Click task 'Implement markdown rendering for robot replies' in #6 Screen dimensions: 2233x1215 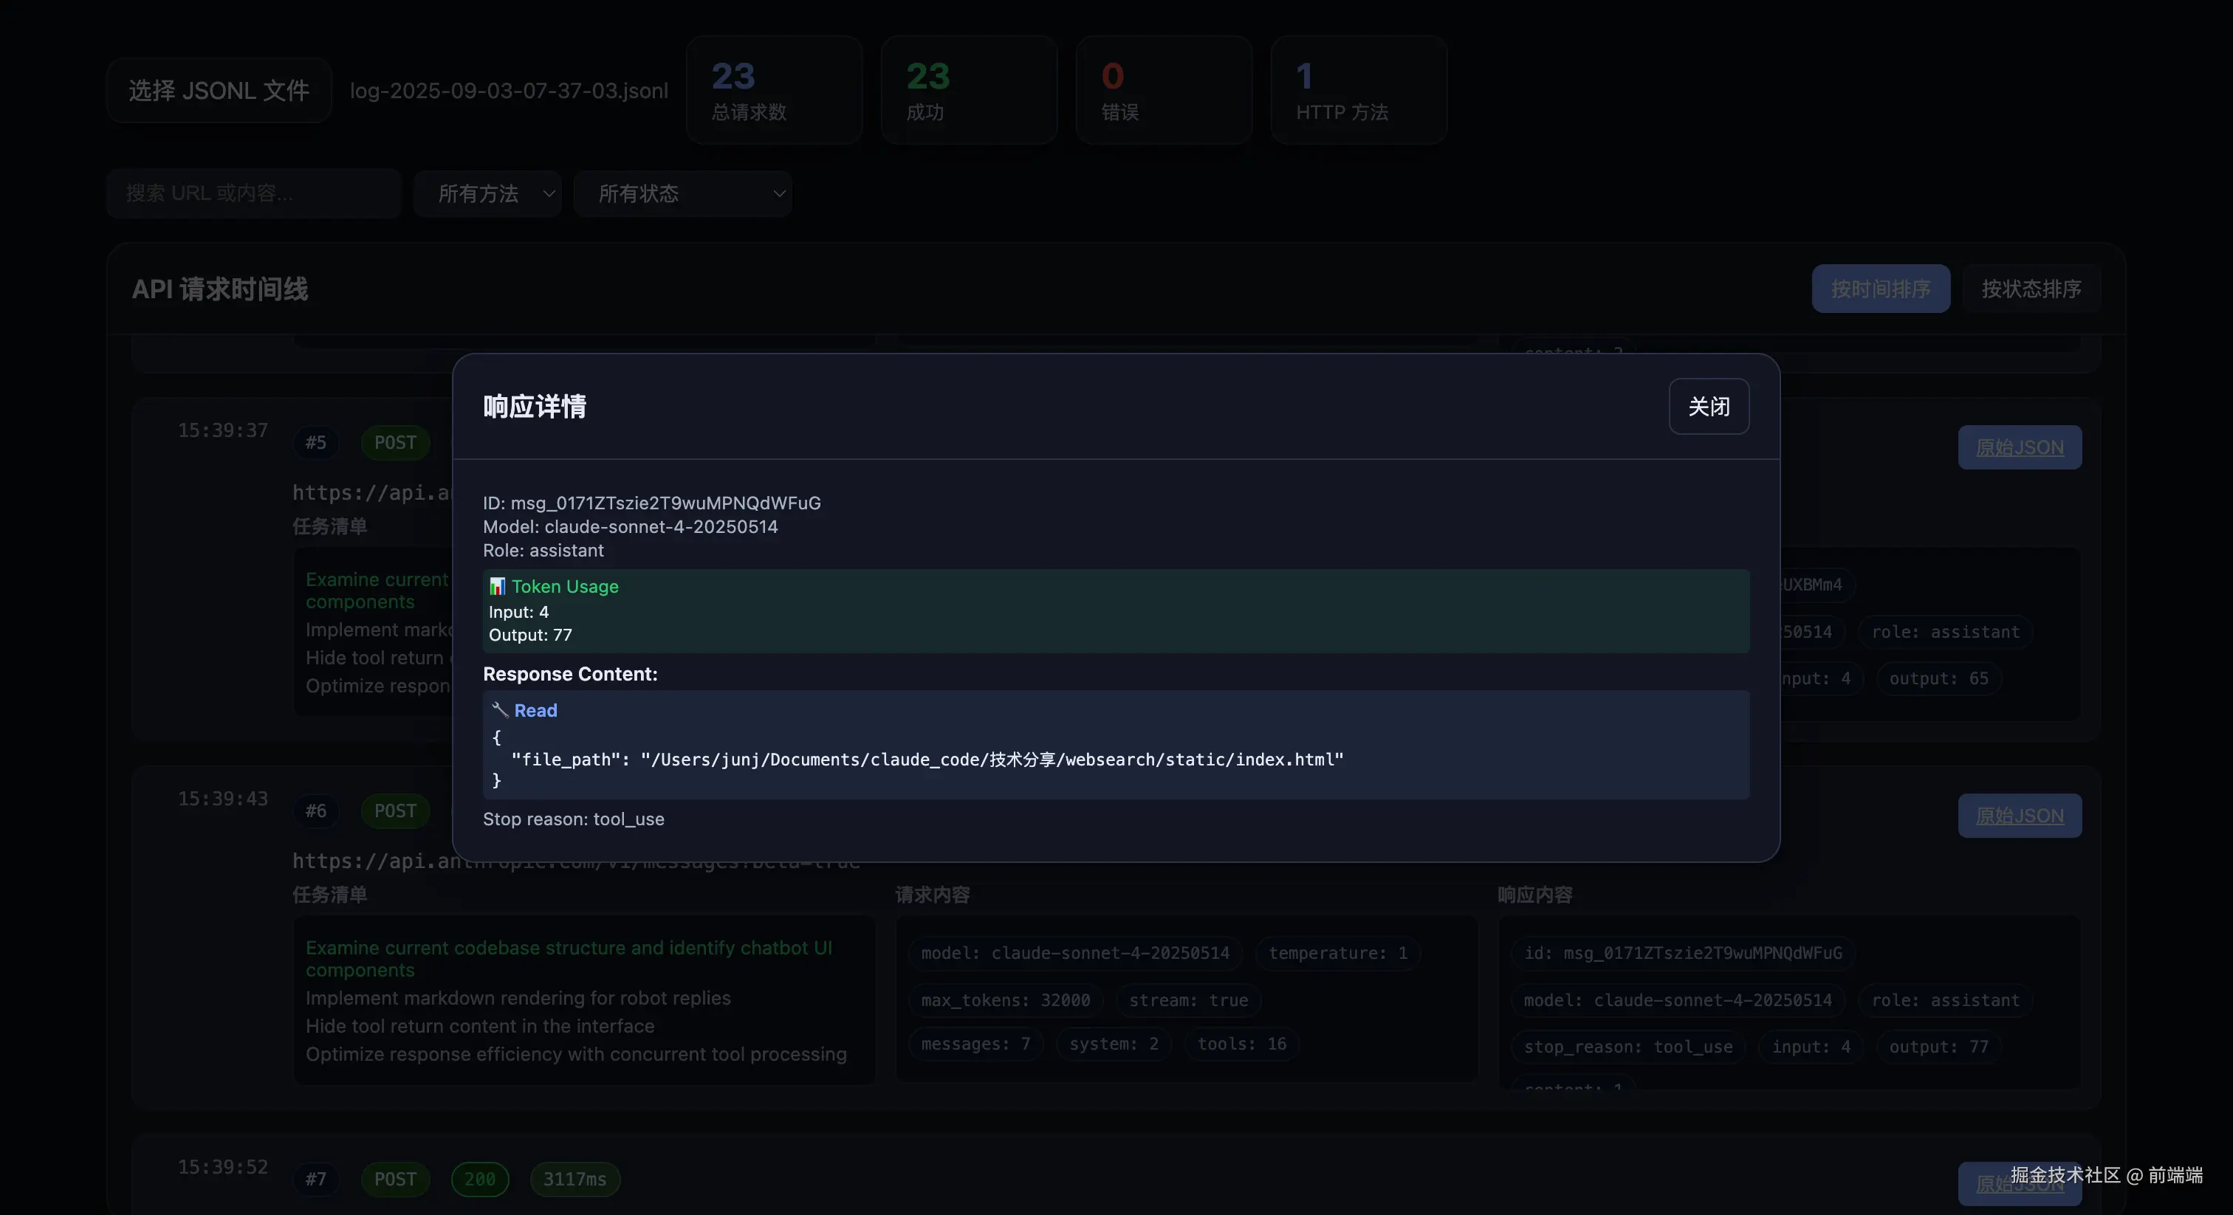518,998
